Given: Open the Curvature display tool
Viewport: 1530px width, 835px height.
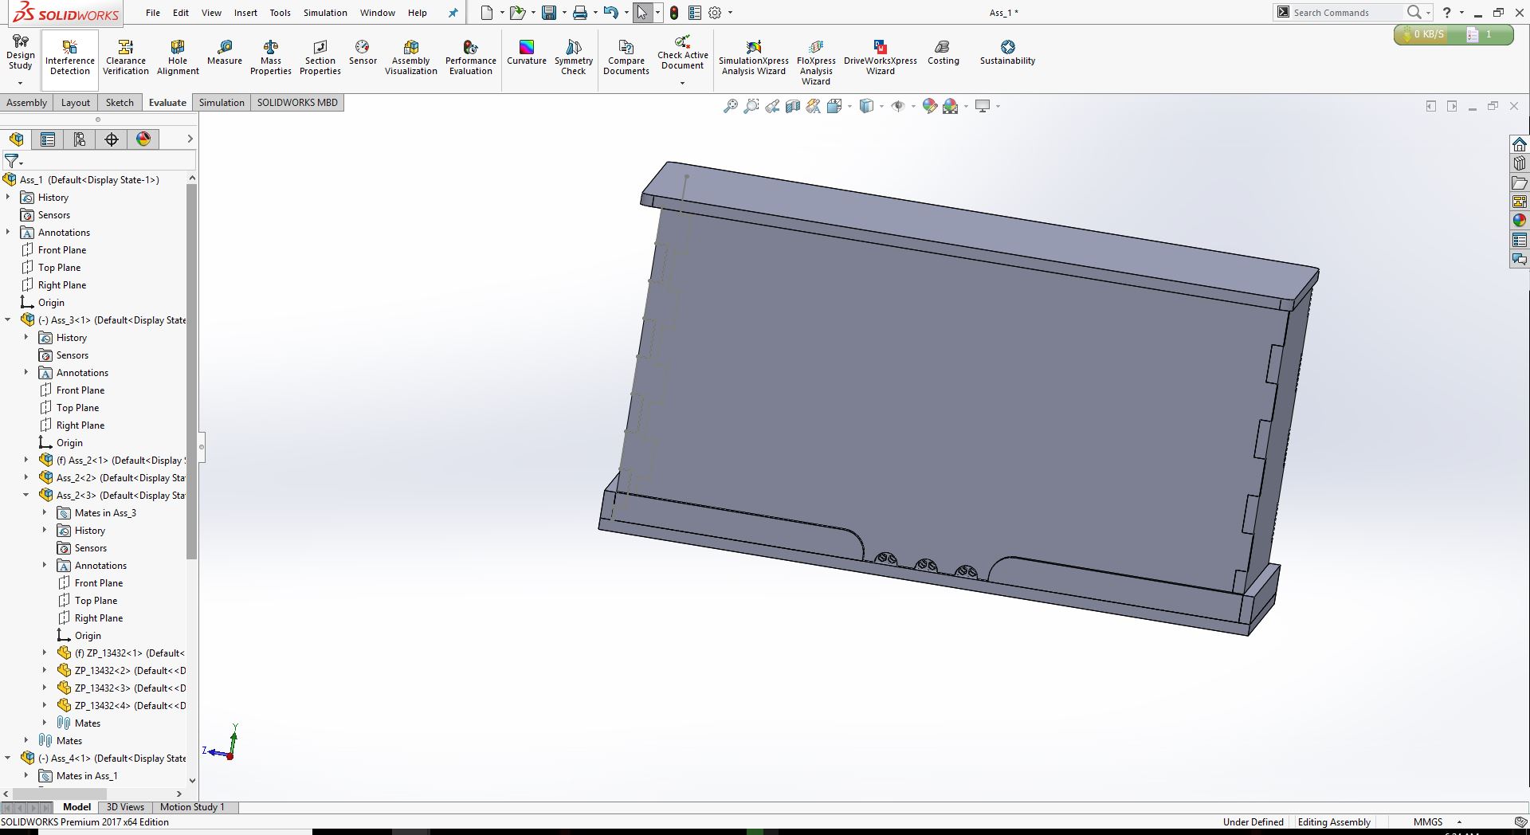Looking at the screenshot, I should click(526, 53).
